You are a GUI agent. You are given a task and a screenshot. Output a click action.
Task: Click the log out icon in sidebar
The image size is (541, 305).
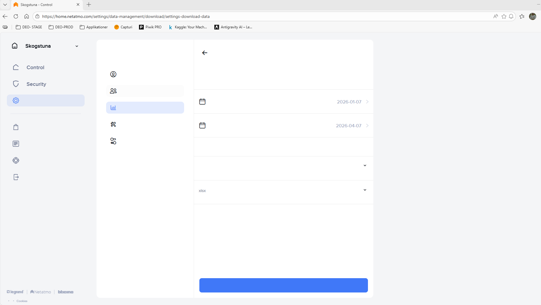tap(16, 177)
